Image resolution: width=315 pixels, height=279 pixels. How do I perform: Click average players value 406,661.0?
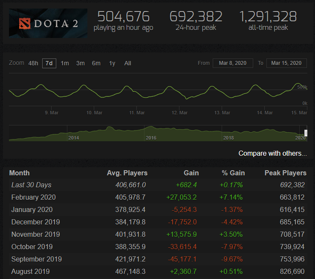pyautogui.click(x=130, y=185)
